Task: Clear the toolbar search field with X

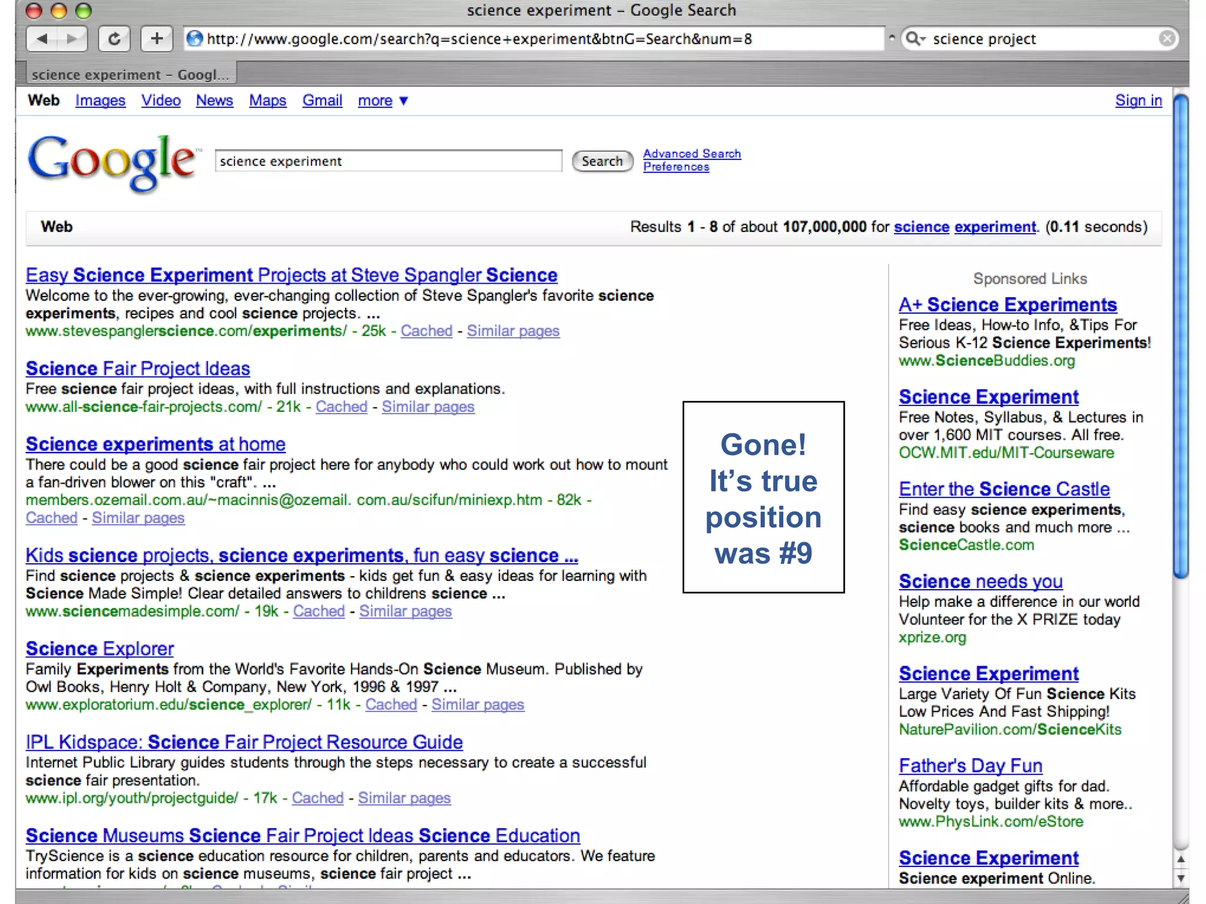Action: pos(1167,39)
